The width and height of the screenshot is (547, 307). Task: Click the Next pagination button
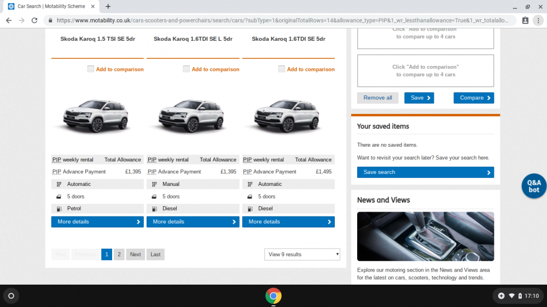click(135, 255)
